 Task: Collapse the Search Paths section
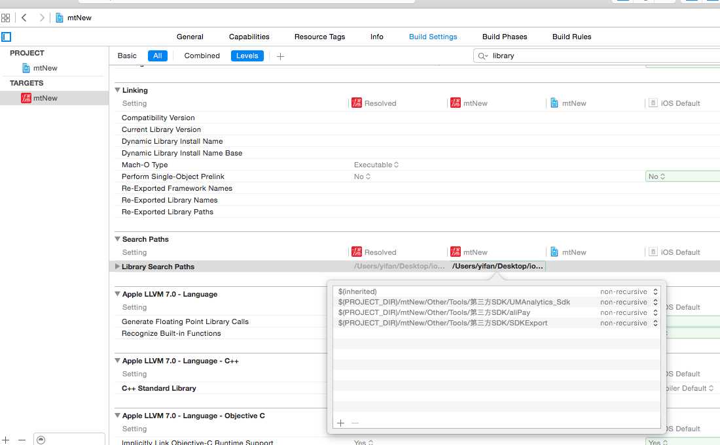[118, 239]
